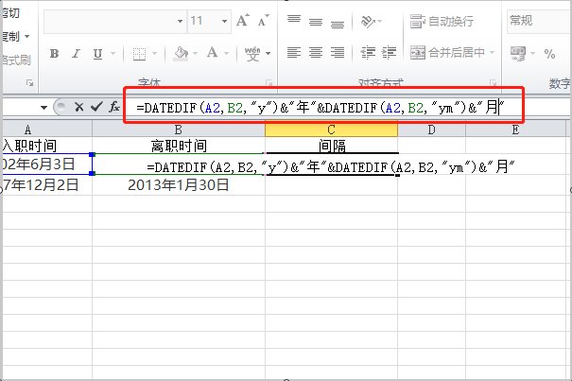Open underline style dropdown arrow
The width and height of the screenshot is (572, 381).
[113, 54]
